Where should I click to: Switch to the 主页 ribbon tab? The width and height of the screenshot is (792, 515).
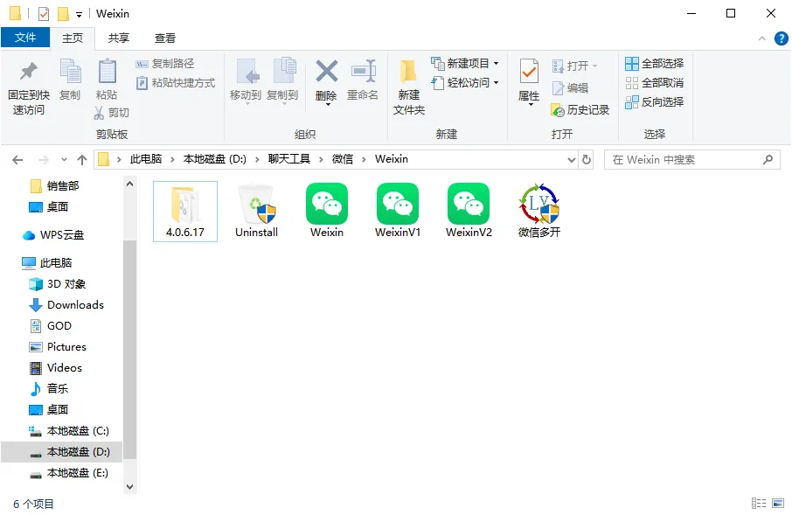coord(73,38)
